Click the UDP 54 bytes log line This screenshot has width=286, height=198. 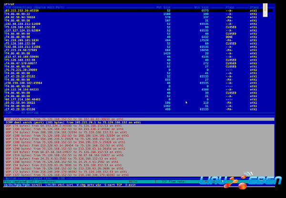(139, 165)
